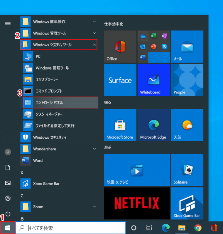Click Skype icon in Office tile group
Image resolution: width=223 pixels, height=234 pixels.
(x=164, y=47)
